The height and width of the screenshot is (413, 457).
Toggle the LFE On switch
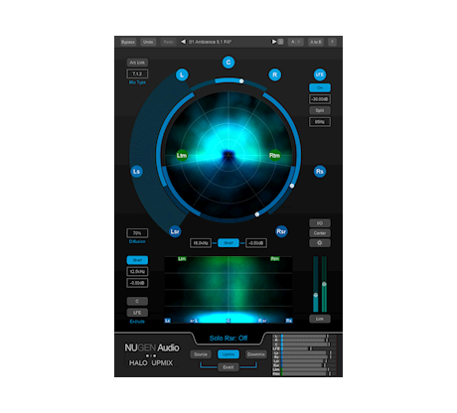coord(320,87)
